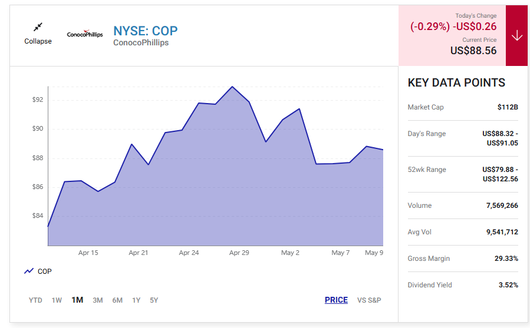
Task: Select the 1M time range
Action: click(77, 300)
